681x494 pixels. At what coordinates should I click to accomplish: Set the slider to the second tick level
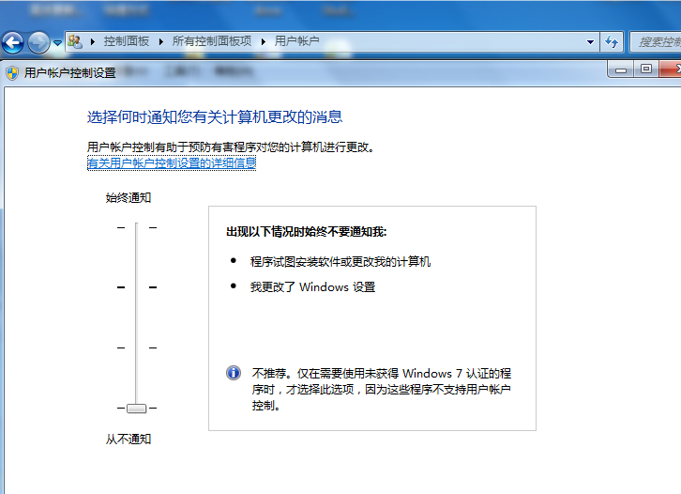[136, 287]
